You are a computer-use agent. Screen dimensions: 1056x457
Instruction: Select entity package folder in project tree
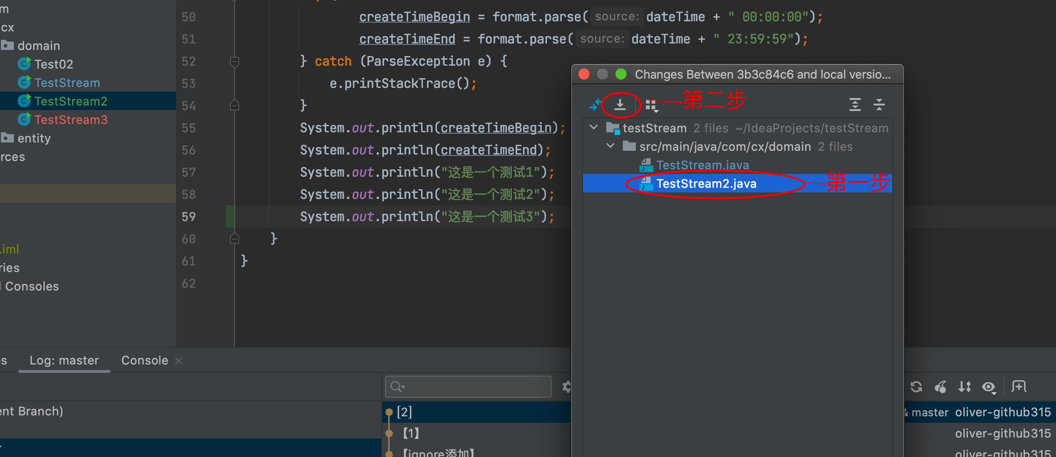point(34,138)
